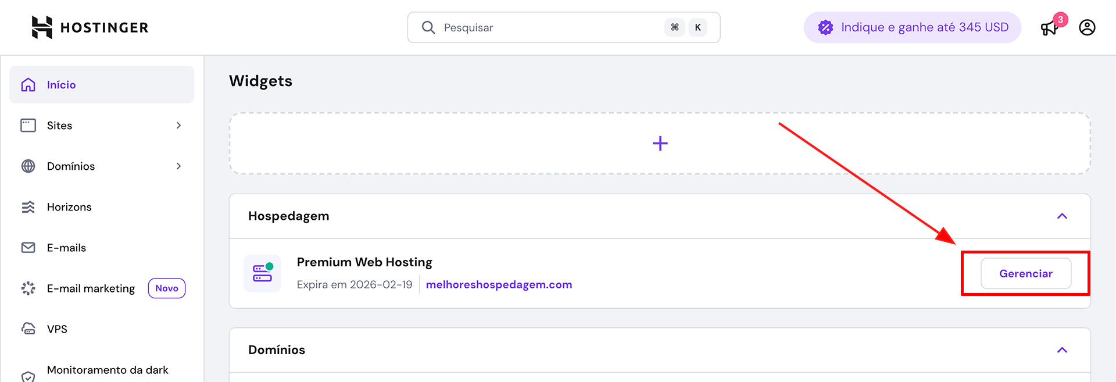The image size is (1116, 382).
Task: Click the dark web monitoring shield icon
Action: tap(28, 376)
